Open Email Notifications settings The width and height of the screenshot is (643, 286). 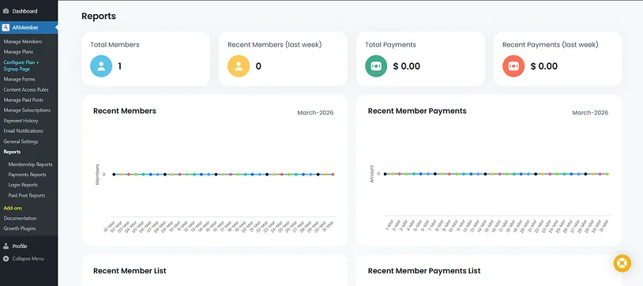(x=24, y=131)
